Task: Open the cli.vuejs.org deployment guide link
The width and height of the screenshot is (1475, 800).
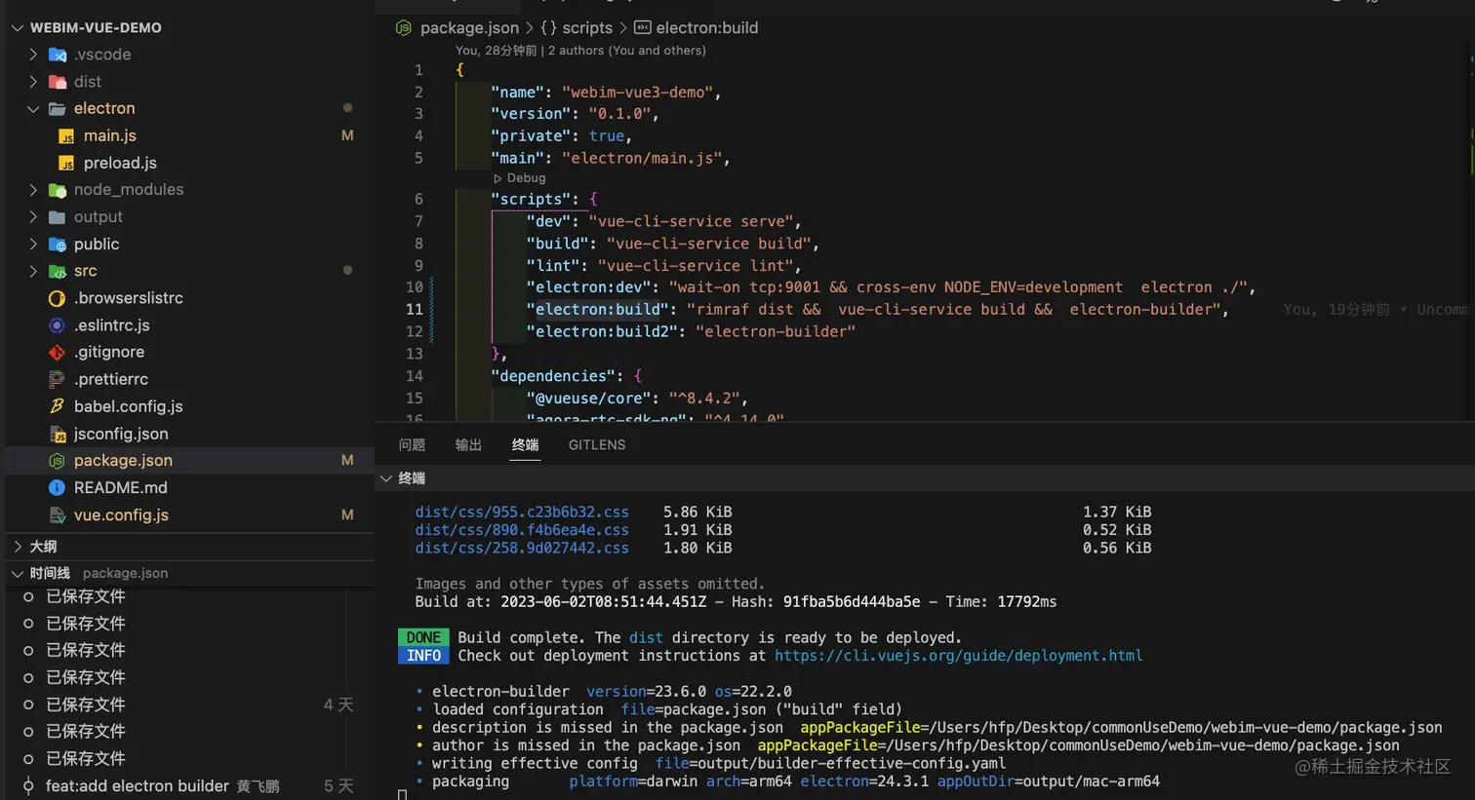Action: [958, 656]
